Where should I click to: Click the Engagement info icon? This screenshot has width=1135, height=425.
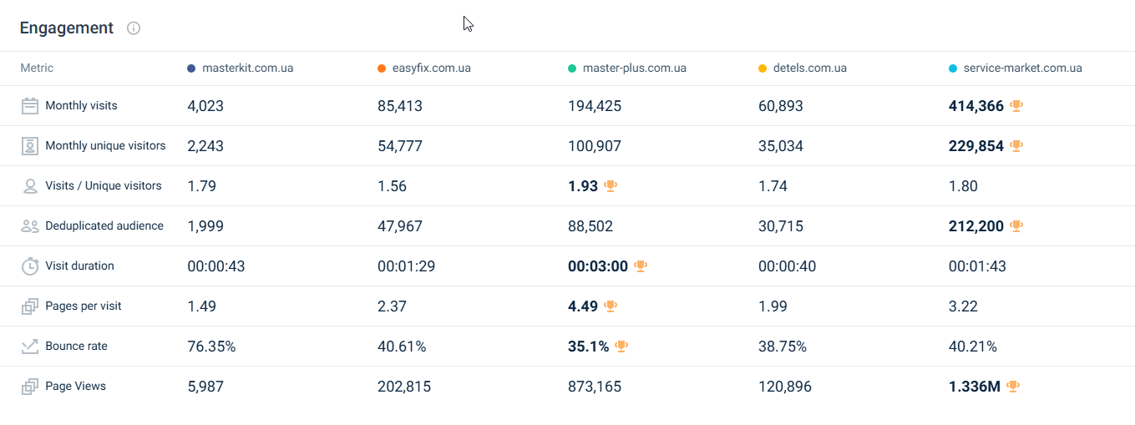[134, 28]
